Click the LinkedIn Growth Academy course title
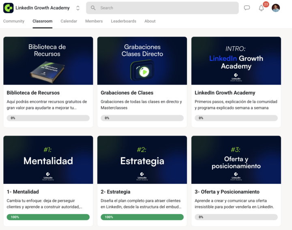This screenshot has height=230, width=292. (225, 93)
